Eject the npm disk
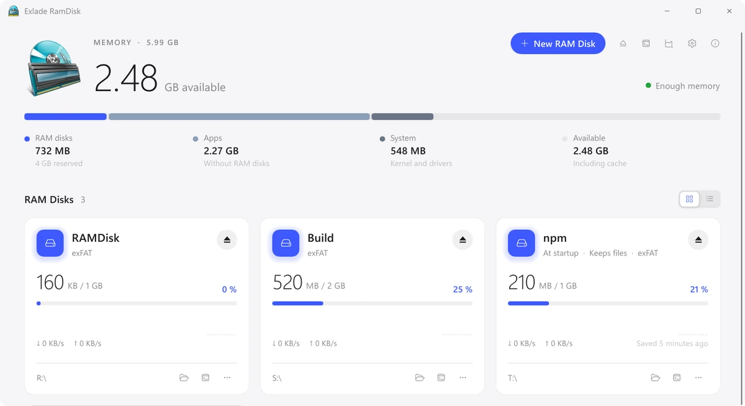The width and height of the screenshot is (745, 406). tap(698, 240)
